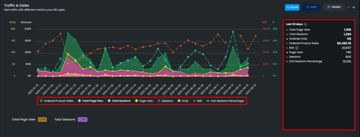The width and height of the screenshot is (360, 137).
Task: Hide the Page View legend series
Action: 144,101
